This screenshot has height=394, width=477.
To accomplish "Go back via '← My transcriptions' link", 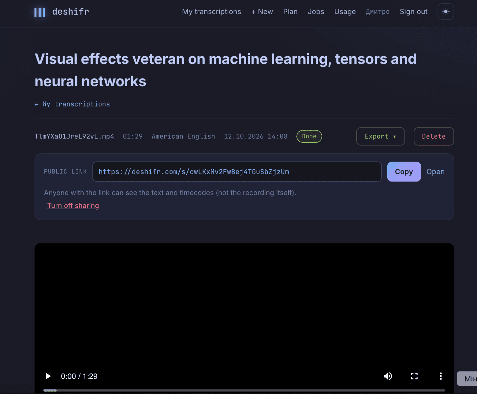I will pyautogui.click(x=72, y=104).
